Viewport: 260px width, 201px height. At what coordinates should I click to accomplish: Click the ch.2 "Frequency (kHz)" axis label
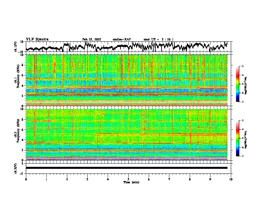click(x=18, y=131)
